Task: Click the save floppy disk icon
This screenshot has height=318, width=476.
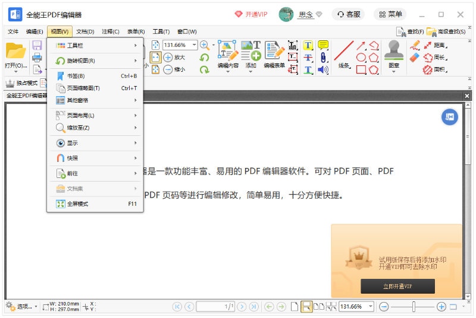Action: [x=37, y=45]
